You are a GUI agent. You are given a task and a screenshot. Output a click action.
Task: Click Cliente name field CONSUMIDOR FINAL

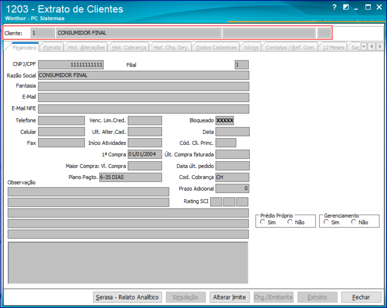139,33
